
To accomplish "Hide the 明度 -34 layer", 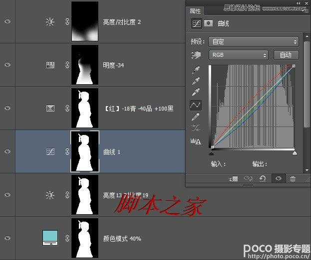I will (7, 65).
